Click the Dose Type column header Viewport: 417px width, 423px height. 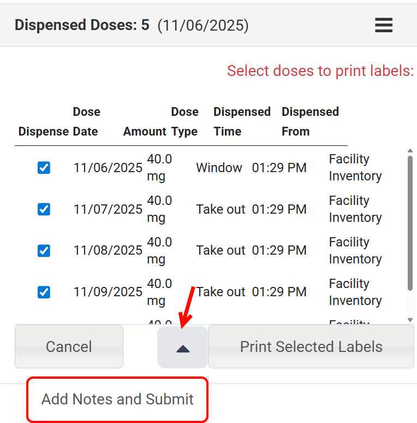(x=184, y=121)
